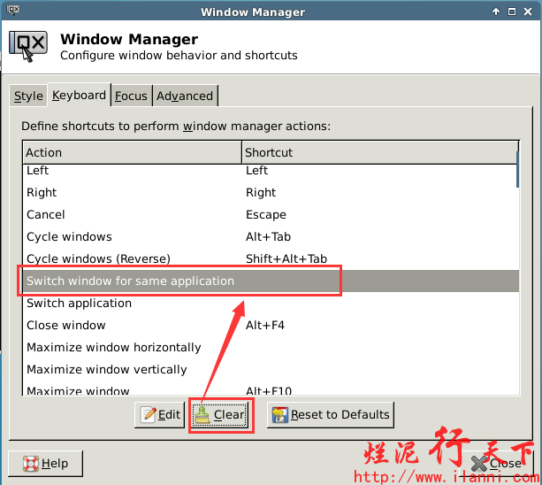Switch to the Advanced tab
This screenshot has width=542, height=485.
pos(185,96)
